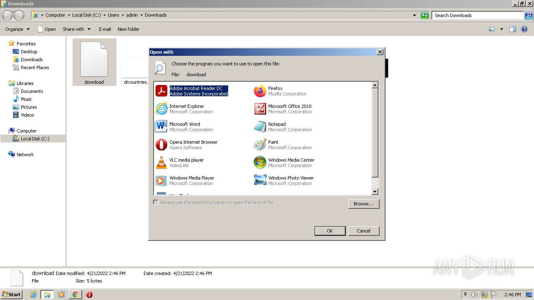Click the volume speaker tray icon
Image resolution: width=534 pixels, height=300 pixels.
pos(474,295)
